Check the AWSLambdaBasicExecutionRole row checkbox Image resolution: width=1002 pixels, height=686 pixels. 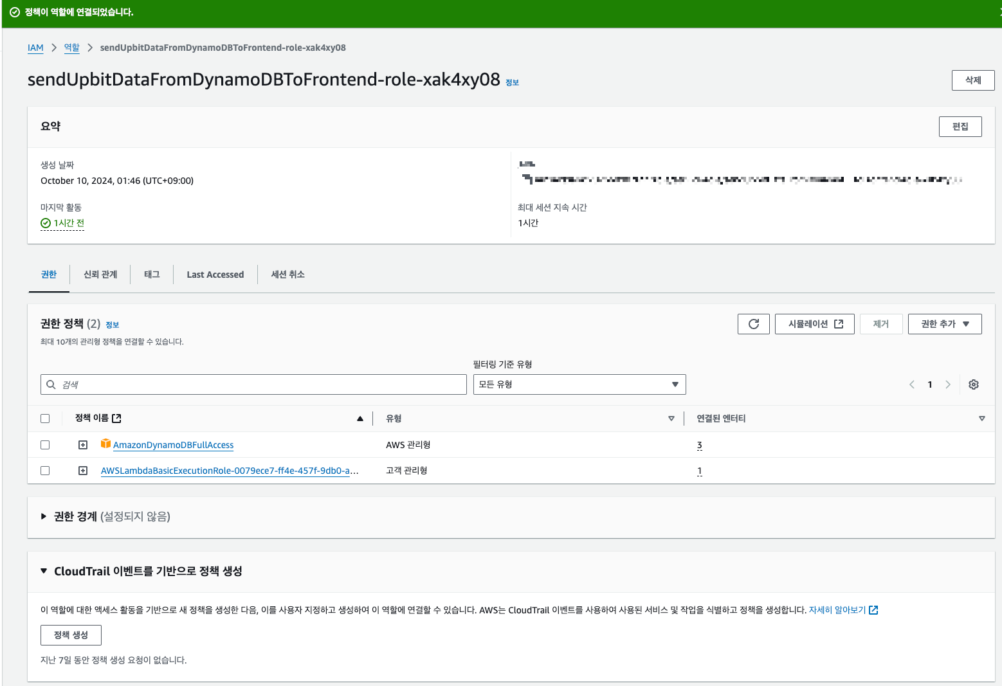[x=45, y=471]
